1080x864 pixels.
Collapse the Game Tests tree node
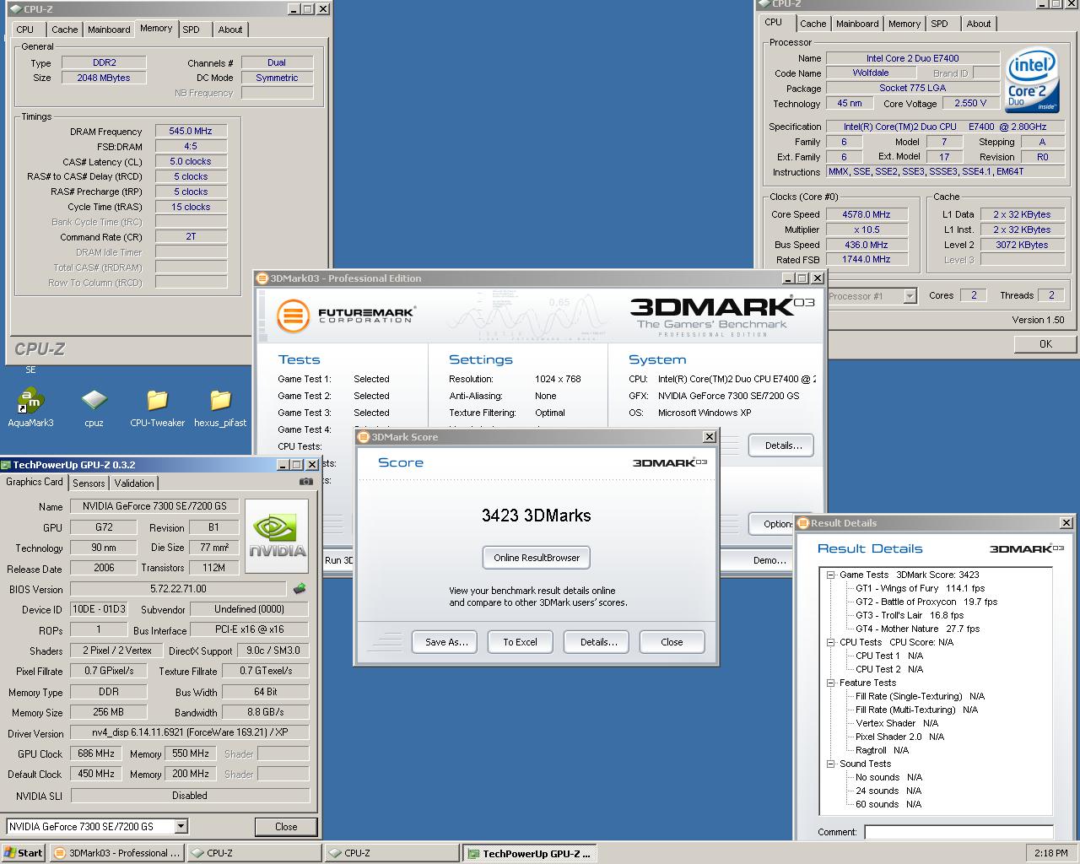tap(831, 575)
